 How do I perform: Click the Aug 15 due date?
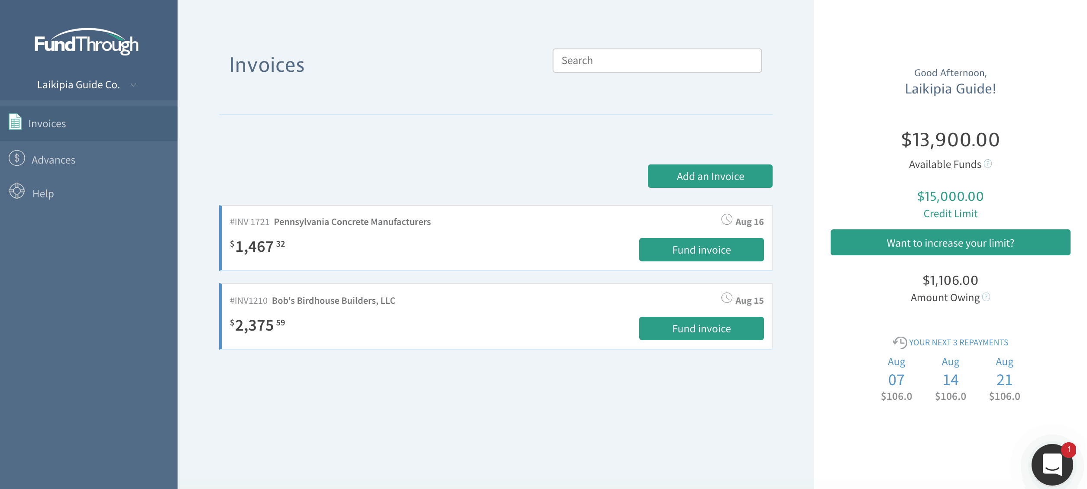pyautogui.click(x=750, y=300)
